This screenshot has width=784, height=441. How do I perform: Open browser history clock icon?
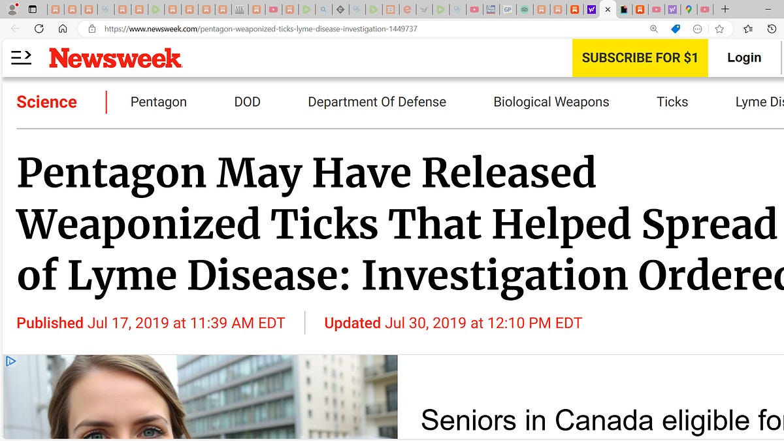pyautogui.click(x=772, y=29)
